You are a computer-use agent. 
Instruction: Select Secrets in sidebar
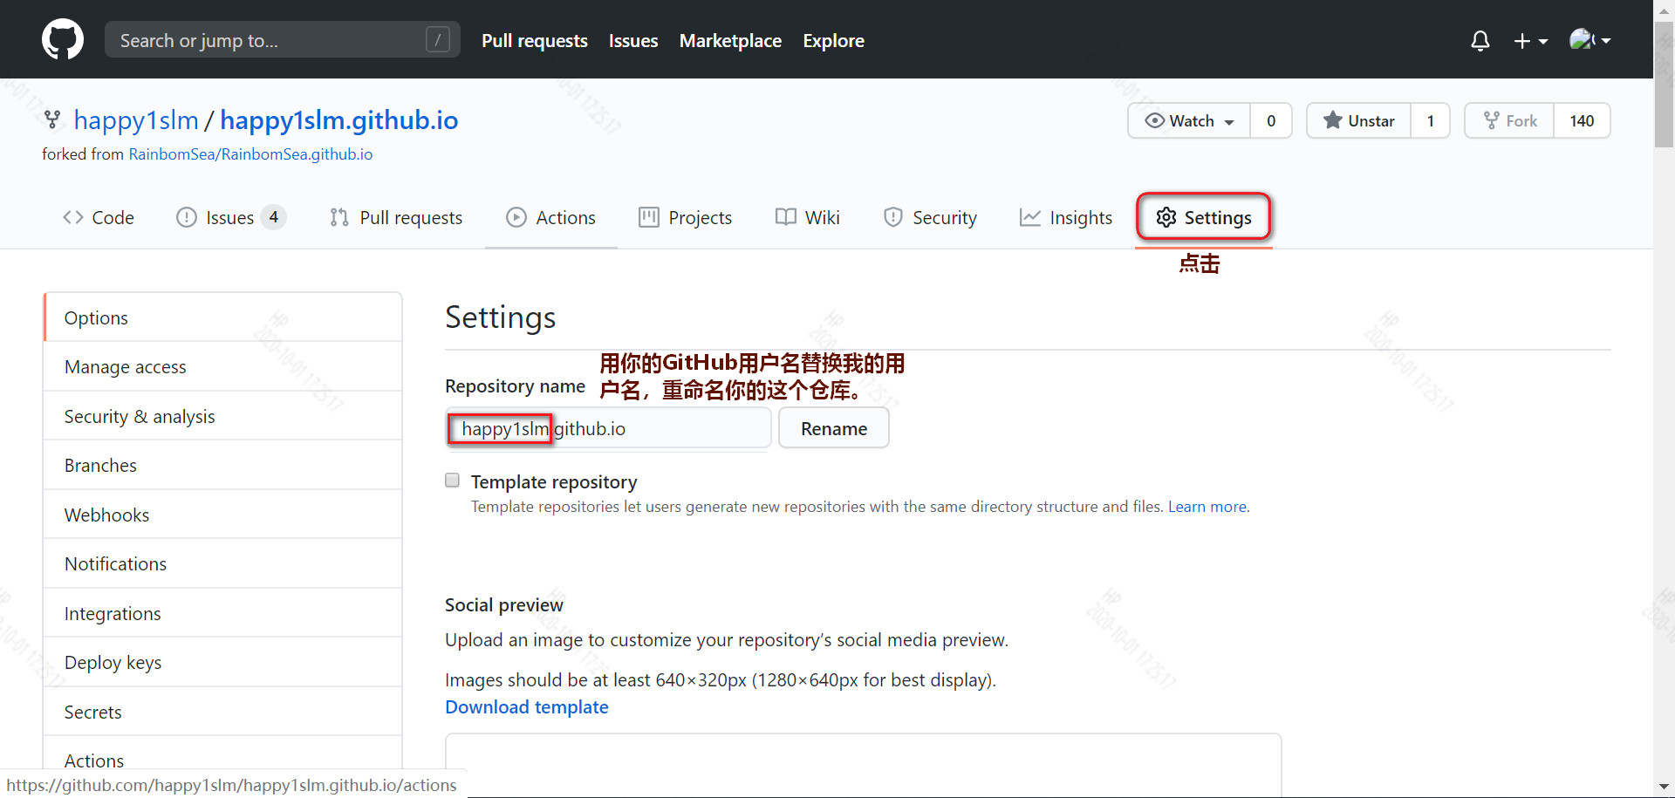click(222, 713)
